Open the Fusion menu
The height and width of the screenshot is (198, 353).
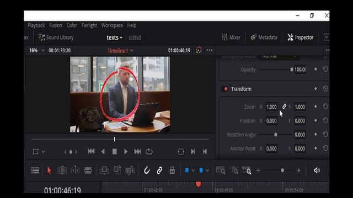pyautogui.click(x=56, y=25)
